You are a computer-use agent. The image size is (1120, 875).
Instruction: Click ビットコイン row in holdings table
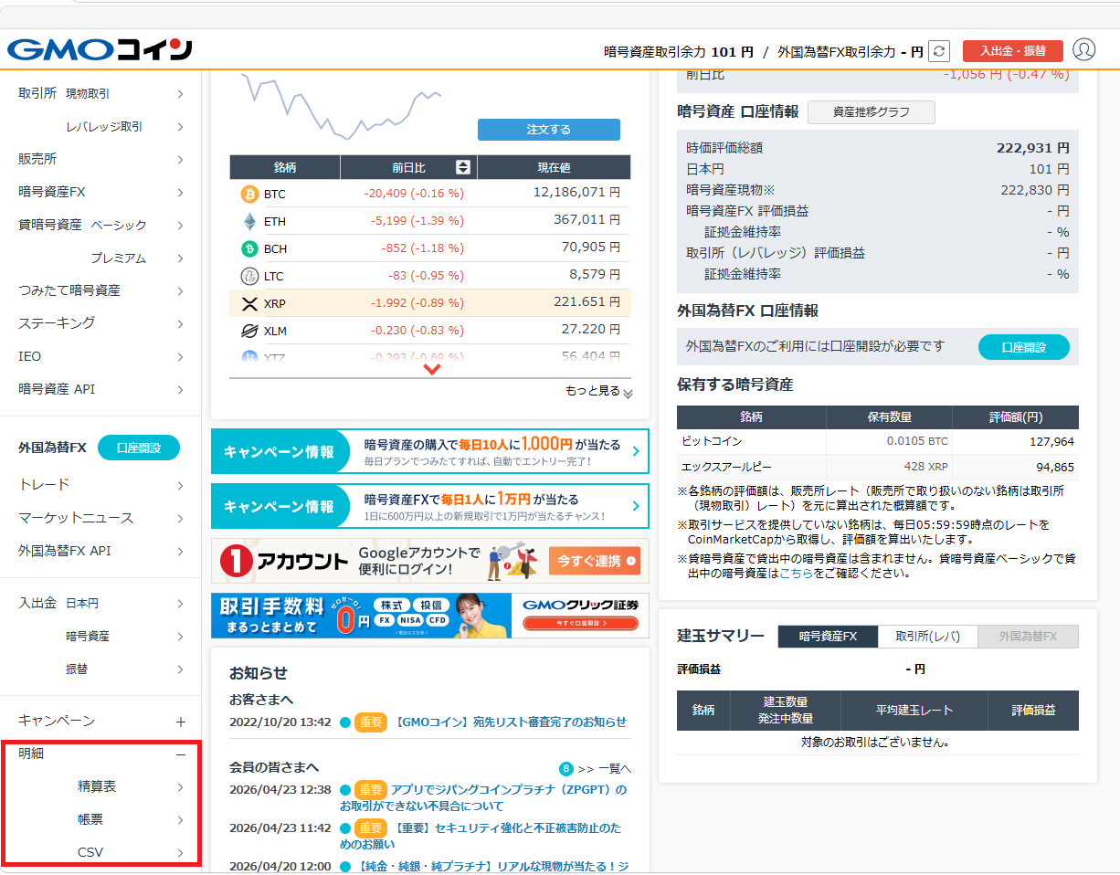(x=878, y=441)
